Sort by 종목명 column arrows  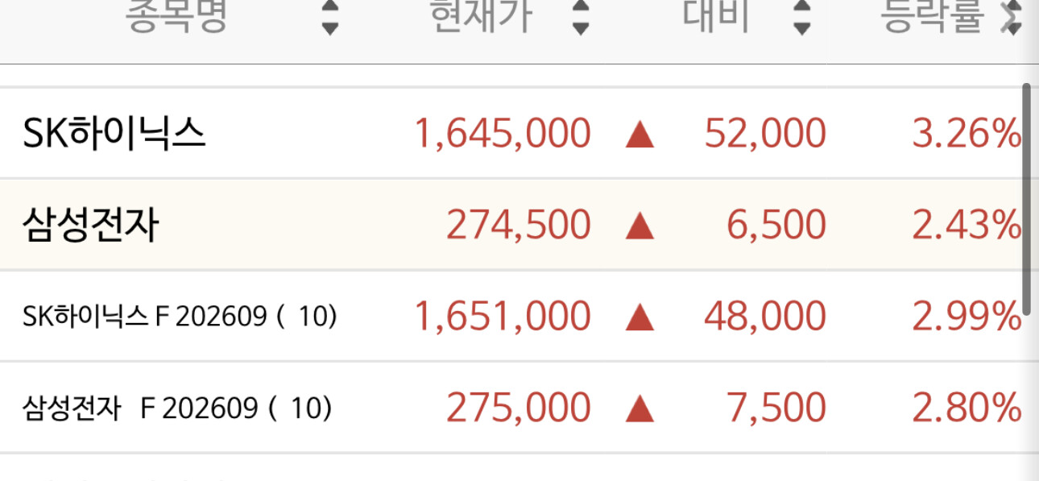[329, 17]
